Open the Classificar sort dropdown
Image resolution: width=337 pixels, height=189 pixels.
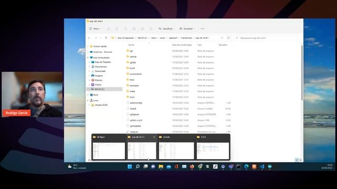[166, 28]
